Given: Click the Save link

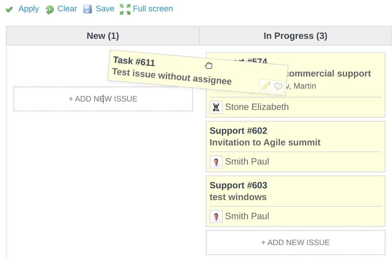Looking at the screenshot, I should click(105, 9).
